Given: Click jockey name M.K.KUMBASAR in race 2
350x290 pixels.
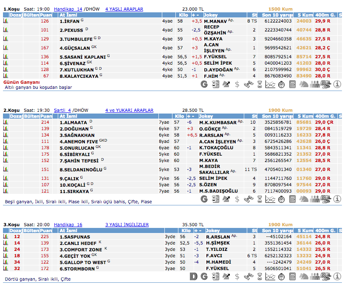Looking at the screenshot, I should tap(217, 122).
